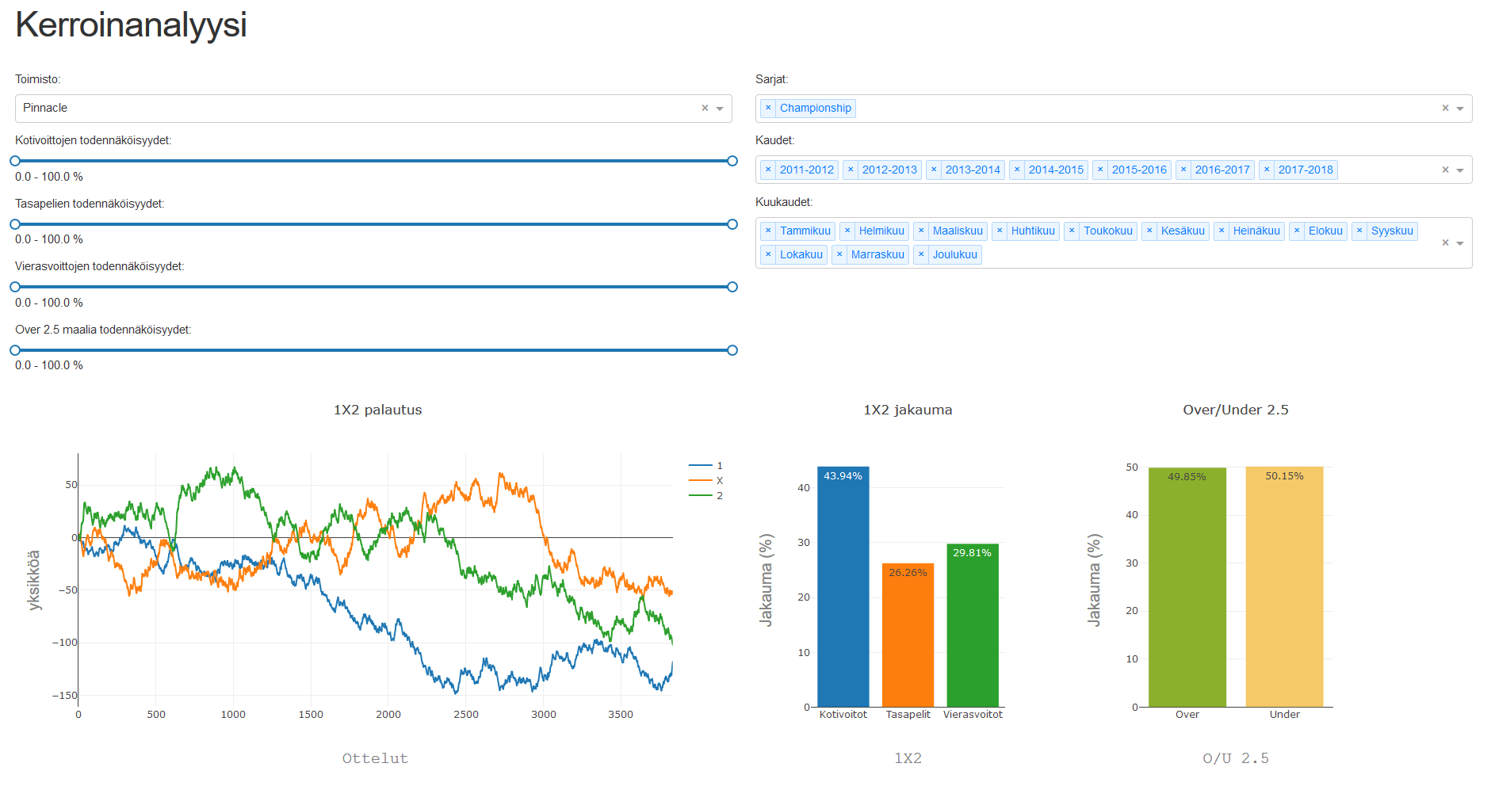1491x790 pixels.
Task: Click the Syyskuu month tag label
Action: click(1392, 231)
